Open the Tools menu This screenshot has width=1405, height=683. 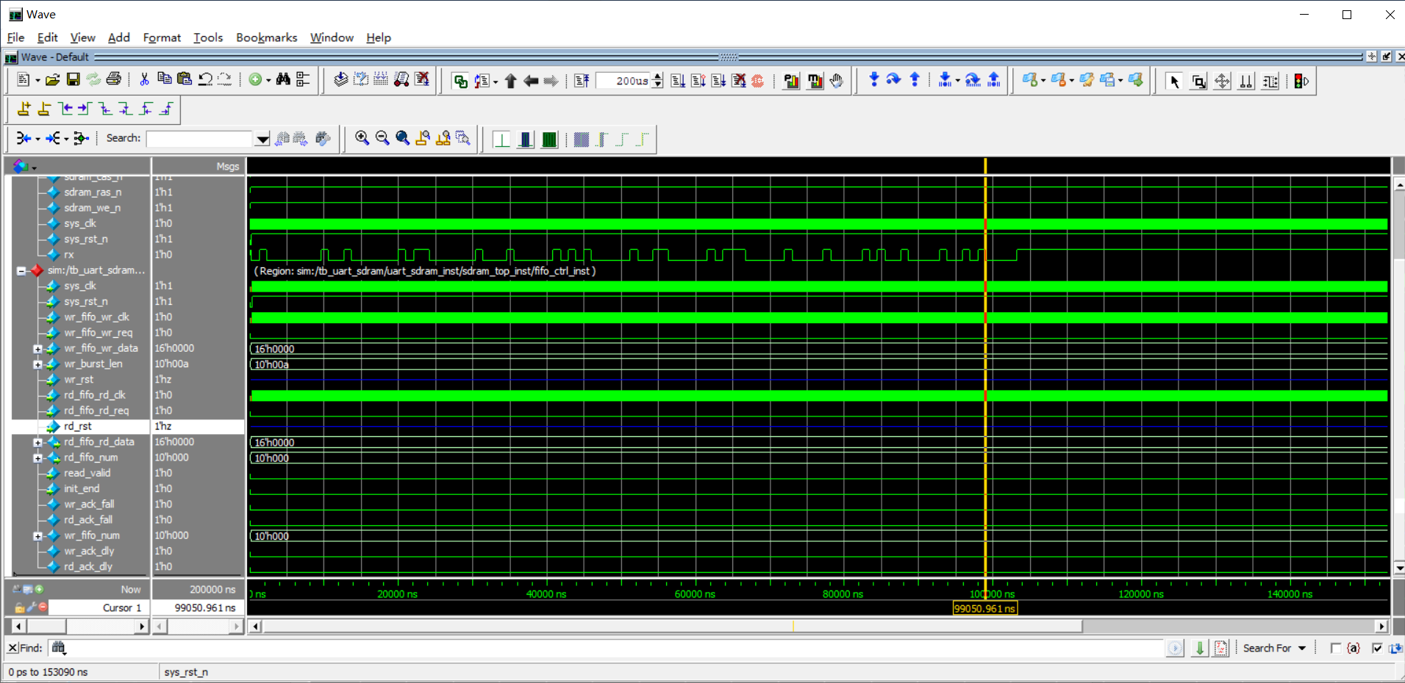[208, 37]
